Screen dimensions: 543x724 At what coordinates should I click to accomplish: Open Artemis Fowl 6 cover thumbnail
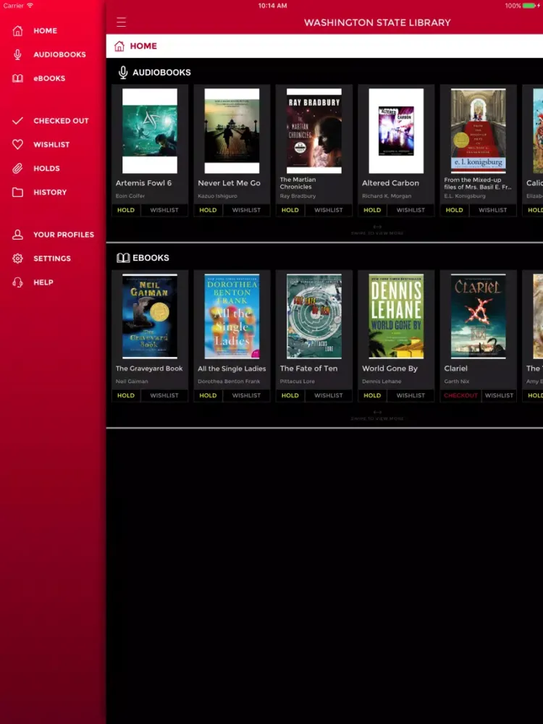click(x=150, y=131)
